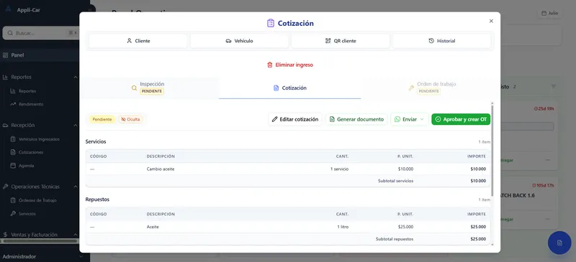Click the Buscar search field
Image resolution: width=576 pixels, height=262 pixels.
coord(41,33)
